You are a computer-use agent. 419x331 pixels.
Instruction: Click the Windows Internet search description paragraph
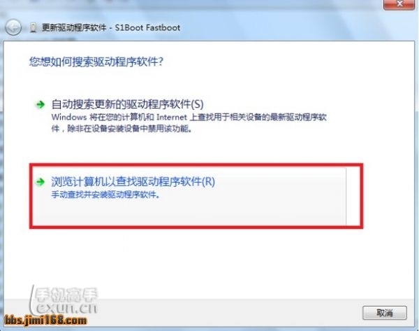(x=189, y=123)
